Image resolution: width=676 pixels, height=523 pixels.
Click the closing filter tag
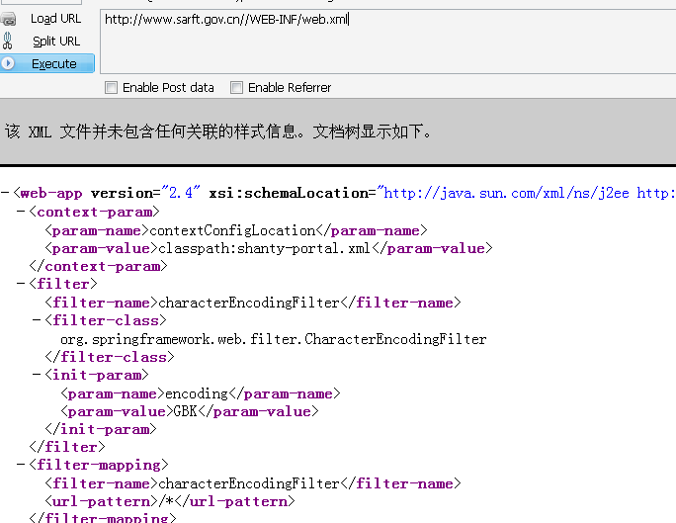point(67,447)
